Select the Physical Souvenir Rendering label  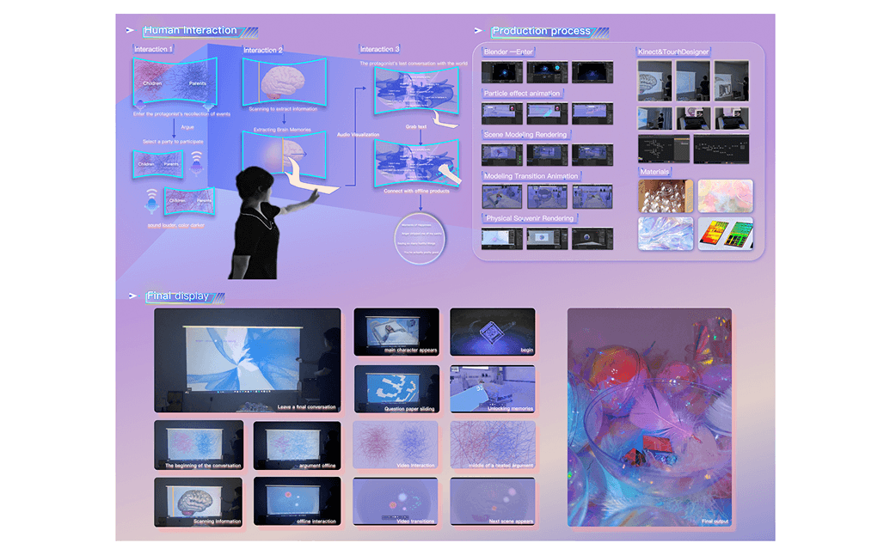pyautogui.click(x=529, y=217)
